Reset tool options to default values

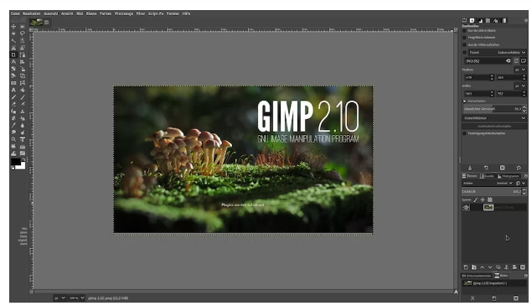pos(519,168)
